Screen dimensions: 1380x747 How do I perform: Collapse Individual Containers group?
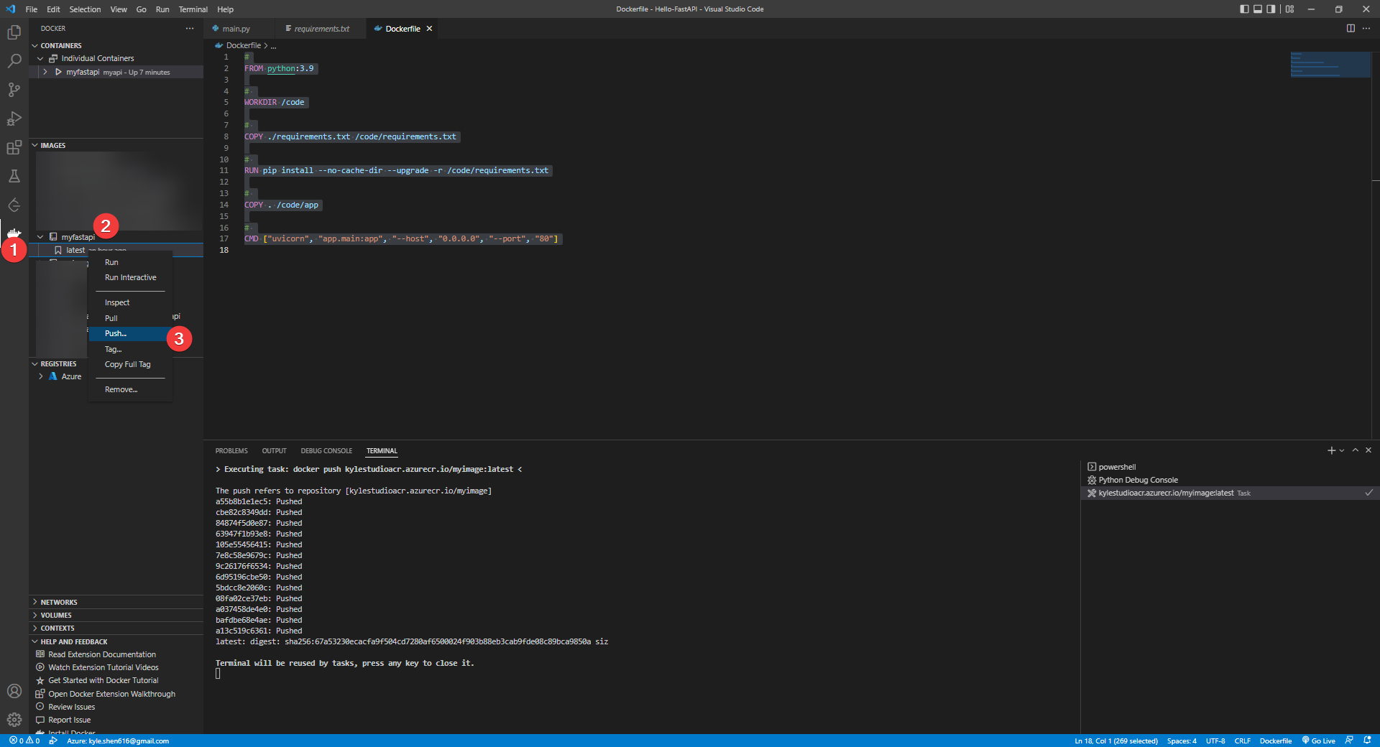40,58
